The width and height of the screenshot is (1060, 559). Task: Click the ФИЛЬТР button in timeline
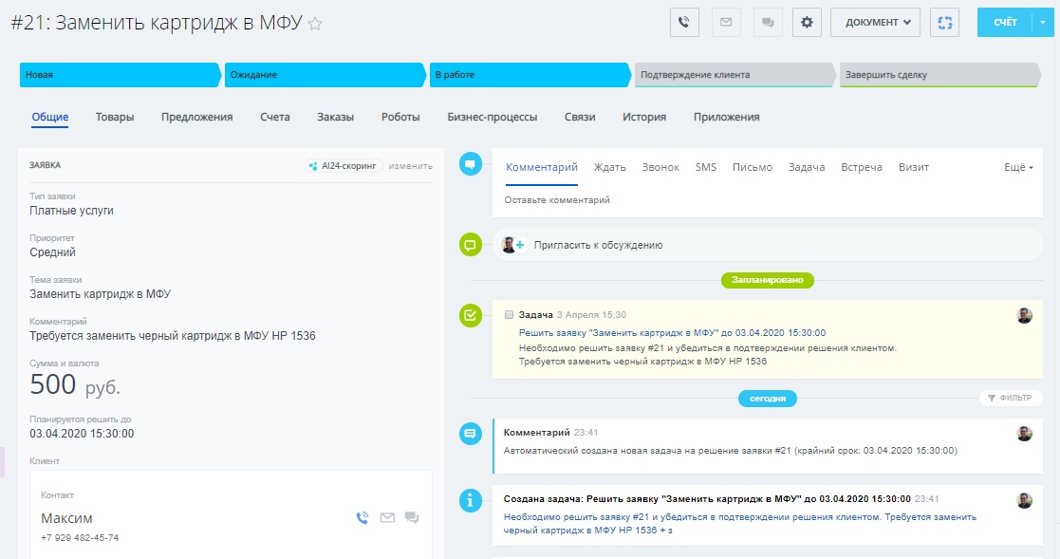(x=1011, y=399)
